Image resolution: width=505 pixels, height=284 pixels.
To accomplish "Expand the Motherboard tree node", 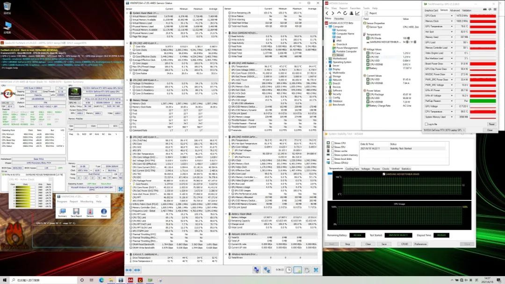I will 328,58.
